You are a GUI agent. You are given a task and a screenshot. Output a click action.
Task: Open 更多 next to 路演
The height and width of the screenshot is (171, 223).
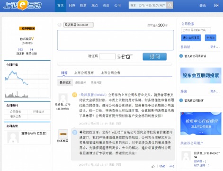[215, 91]
